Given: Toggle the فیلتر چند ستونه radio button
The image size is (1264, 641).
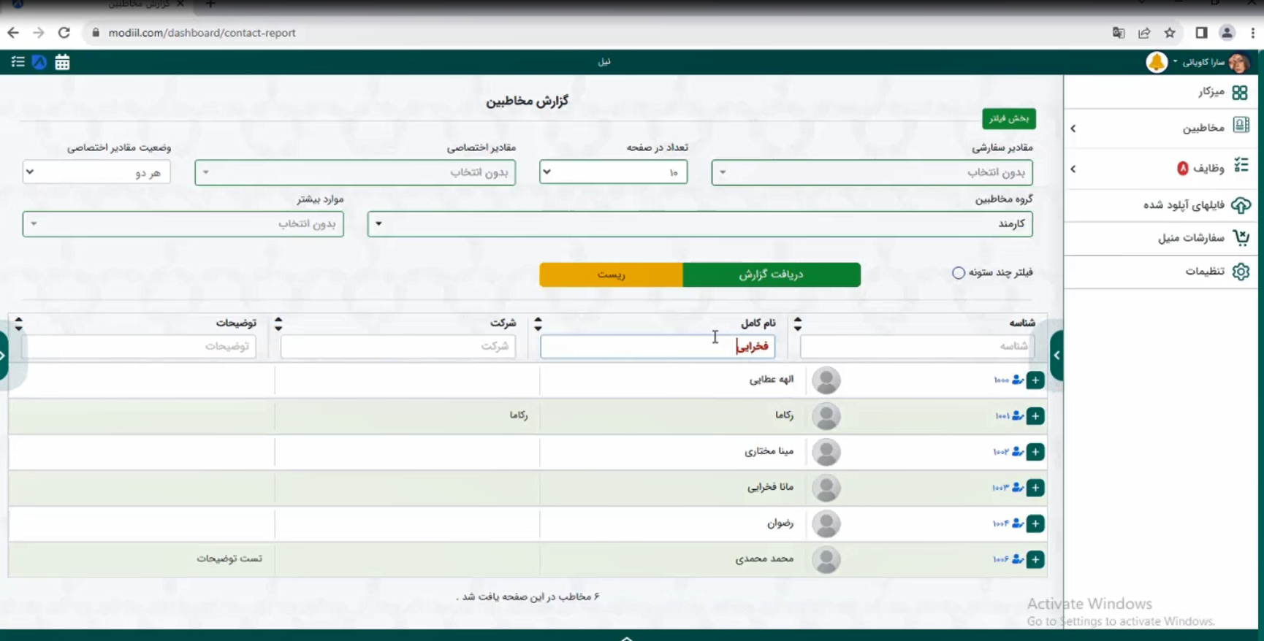Looking at the screenshot, I should 958,273.
